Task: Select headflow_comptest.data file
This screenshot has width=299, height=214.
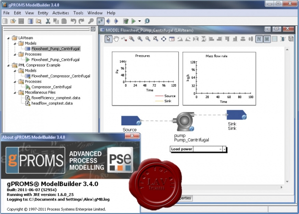Action: click(52, 103)
